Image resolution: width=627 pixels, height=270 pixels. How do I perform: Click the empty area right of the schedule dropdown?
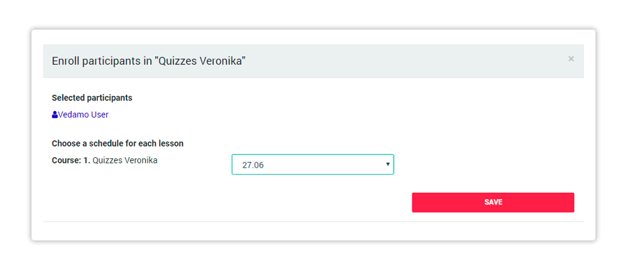click(484, 165)
